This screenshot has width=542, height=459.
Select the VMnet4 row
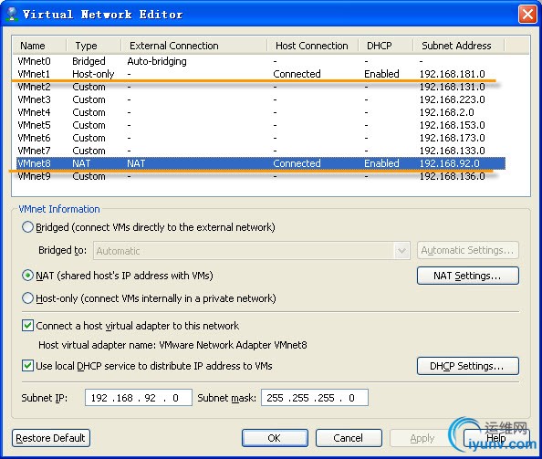point(261,112)
